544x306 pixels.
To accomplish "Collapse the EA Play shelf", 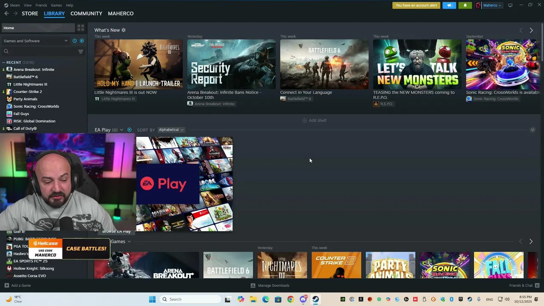I will (532, 130).
